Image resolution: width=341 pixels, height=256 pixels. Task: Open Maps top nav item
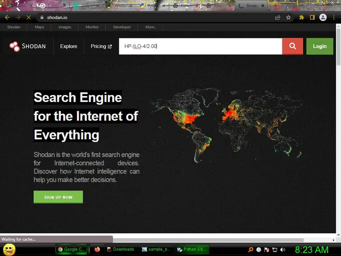(x=39, y=27)
